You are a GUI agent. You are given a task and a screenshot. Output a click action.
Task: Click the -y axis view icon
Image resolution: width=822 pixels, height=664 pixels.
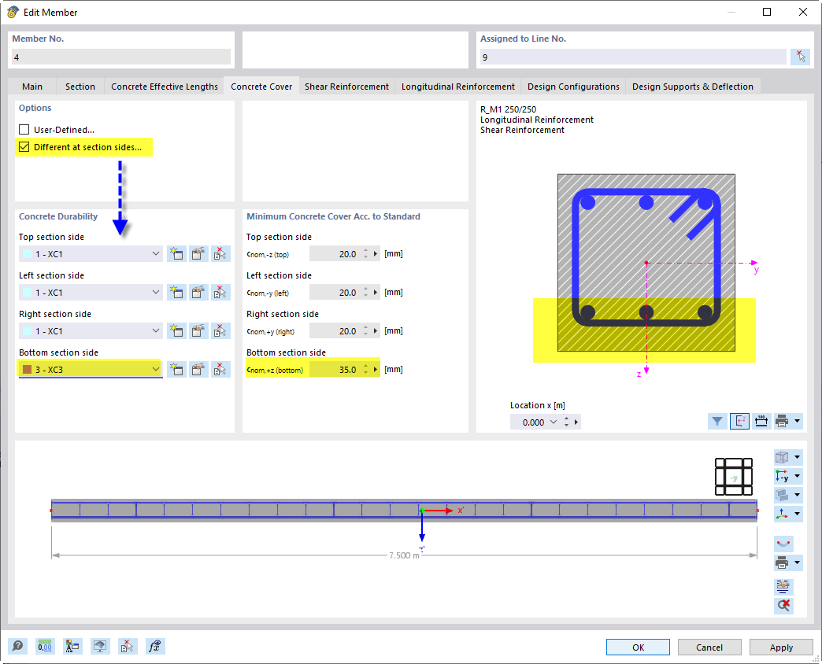click(x=782, y=476)
